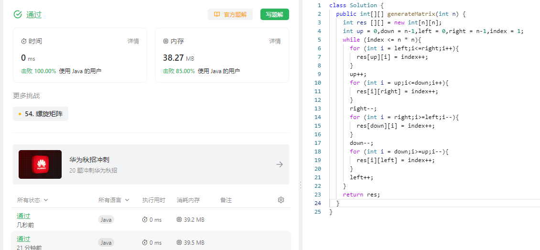Click the stopwatch icon beside 时间
The image size is (540, 250).
click(x=24, y=41)
